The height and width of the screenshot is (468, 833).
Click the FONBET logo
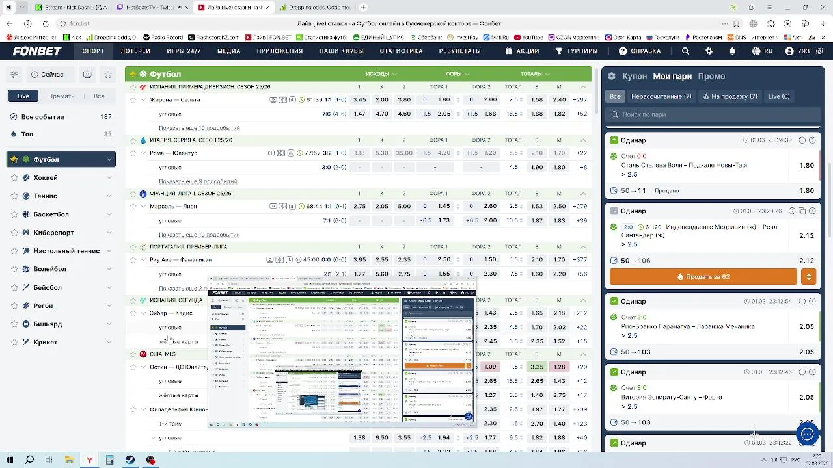coord(37,51)
